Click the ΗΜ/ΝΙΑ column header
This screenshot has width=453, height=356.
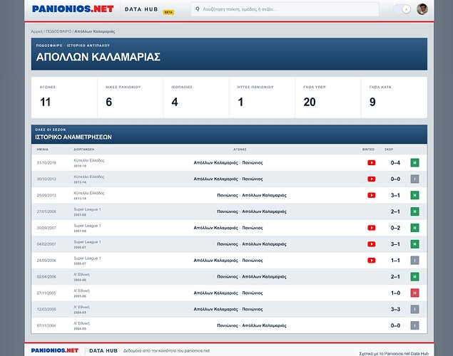[x=43, y=150]
